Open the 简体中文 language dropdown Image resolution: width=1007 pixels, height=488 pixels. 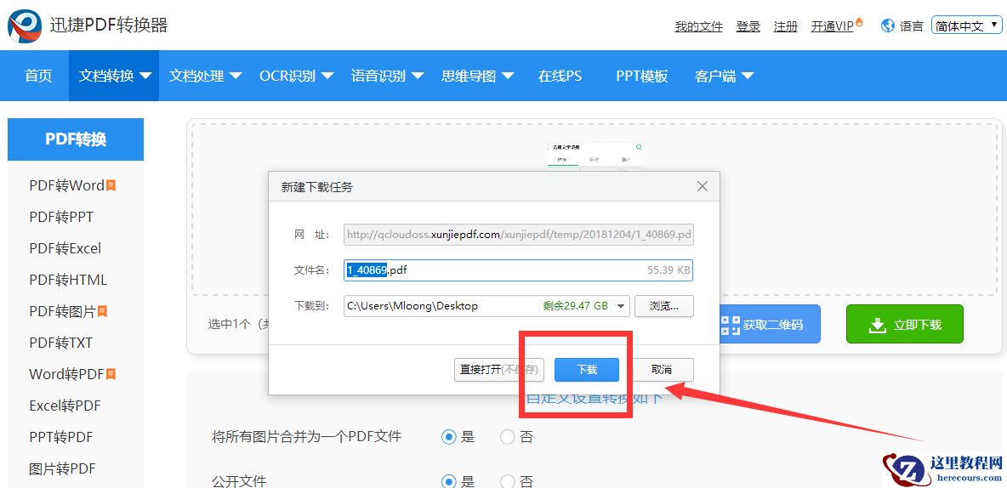point(966,26)
